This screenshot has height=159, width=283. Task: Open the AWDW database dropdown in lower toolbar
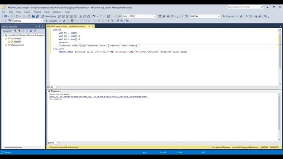tap(42, 21)
